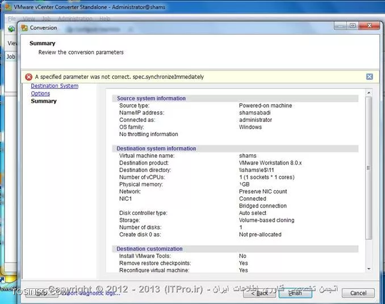Screen dimensions: 385x304
Task: Click the Finish button
Action: [295, 293]
